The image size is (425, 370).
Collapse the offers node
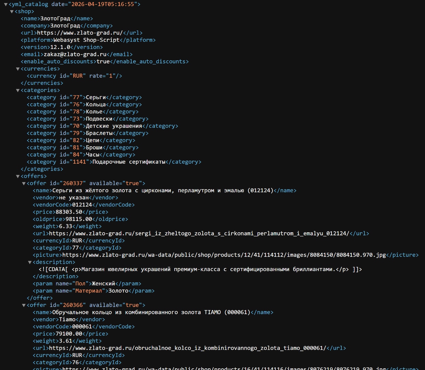pyautogui.click(x=18, y=176)
